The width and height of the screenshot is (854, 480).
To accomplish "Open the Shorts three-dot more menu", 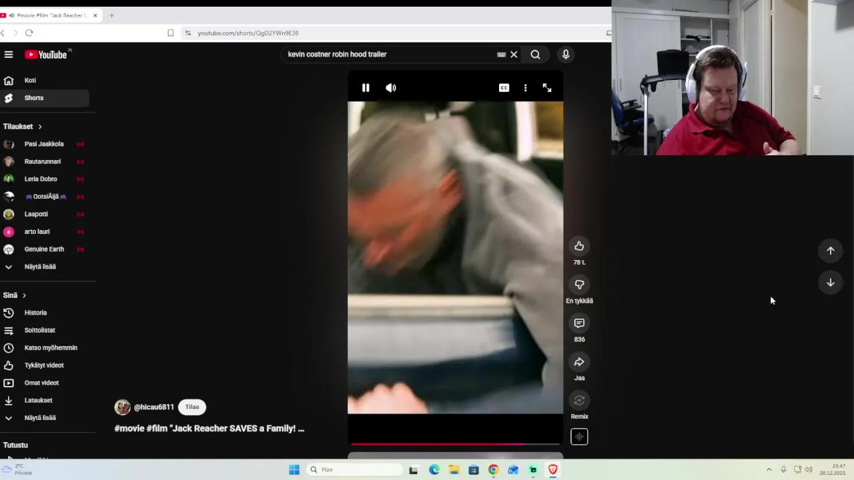I will click(525, 88).
